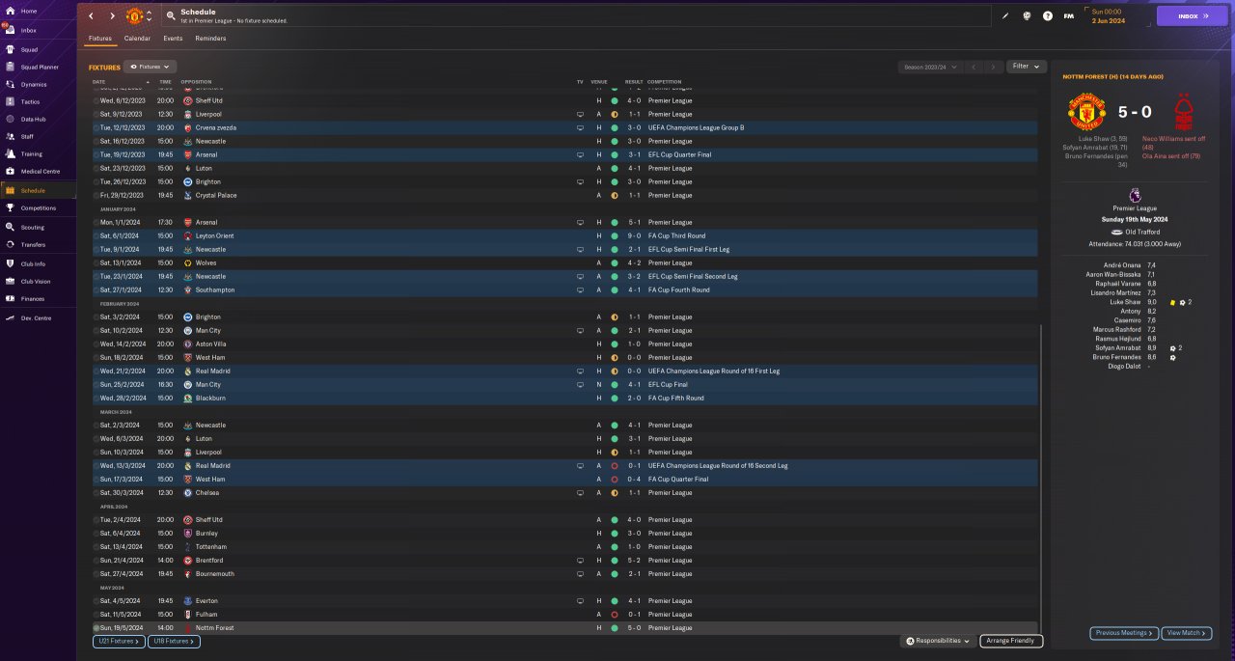This screenshot has height=661, width=1235.
Task: Toggle the circle on Tue 2/4/2024 Sheff Utd row
Action: (96, 519)
